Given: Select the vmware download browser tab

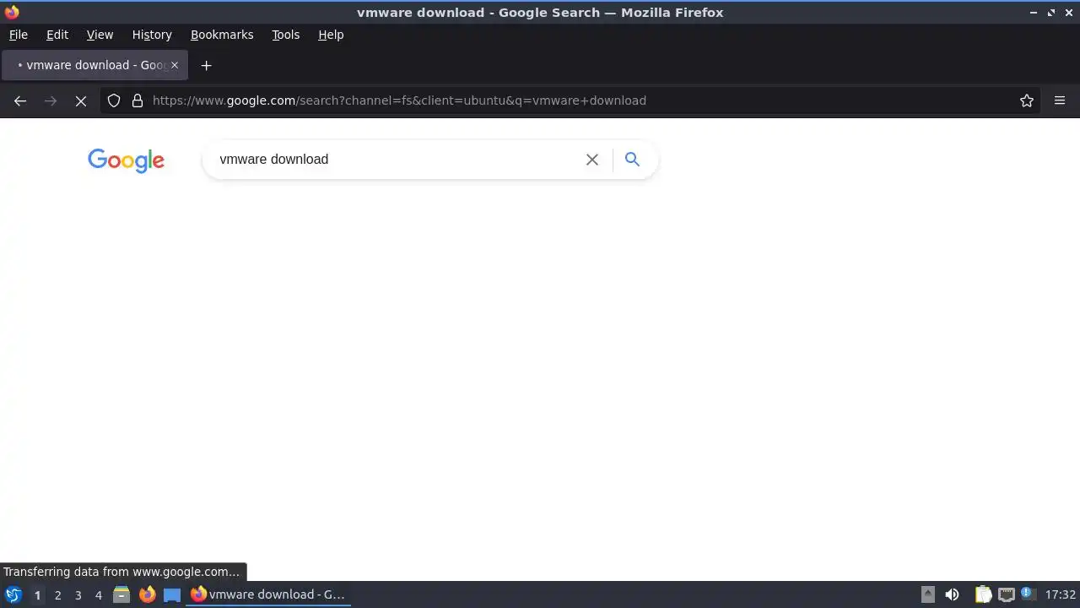Looking at the screenshot, I should (x=94, y=65).
